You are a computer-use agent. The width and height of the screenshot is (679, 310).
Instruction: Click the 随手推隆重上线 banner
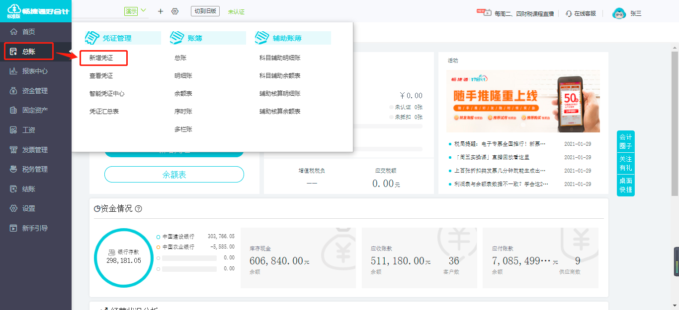click(x=523, y=101)
